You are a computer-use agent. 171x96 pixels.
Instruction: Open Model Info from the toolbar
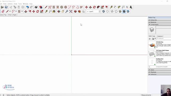pyautogui.click(x=41, y=7)
